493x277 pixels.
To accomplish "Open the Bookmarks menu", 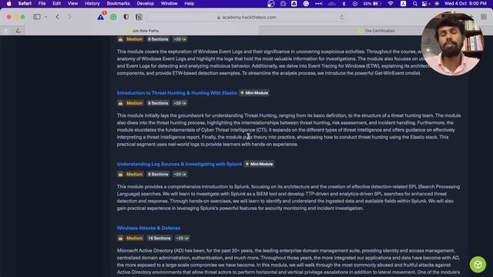I will 118,4.
